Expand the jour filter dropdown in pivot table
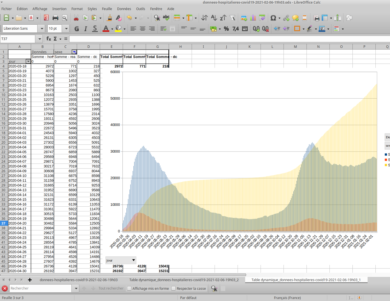Viewport: 390px width, 301px height. point(28,61)
